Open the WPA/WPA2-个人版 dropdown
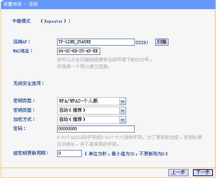216x178 pixels. coord(92,101)
